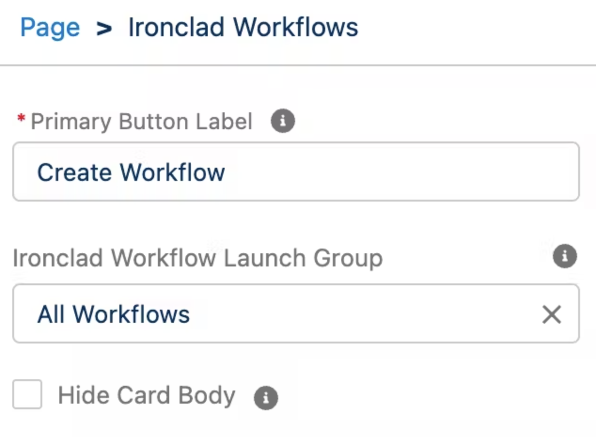Show info for Ironclad Workflow Launch Group
The height and width of the screenshot is (437, 596).
pos(565,257)
